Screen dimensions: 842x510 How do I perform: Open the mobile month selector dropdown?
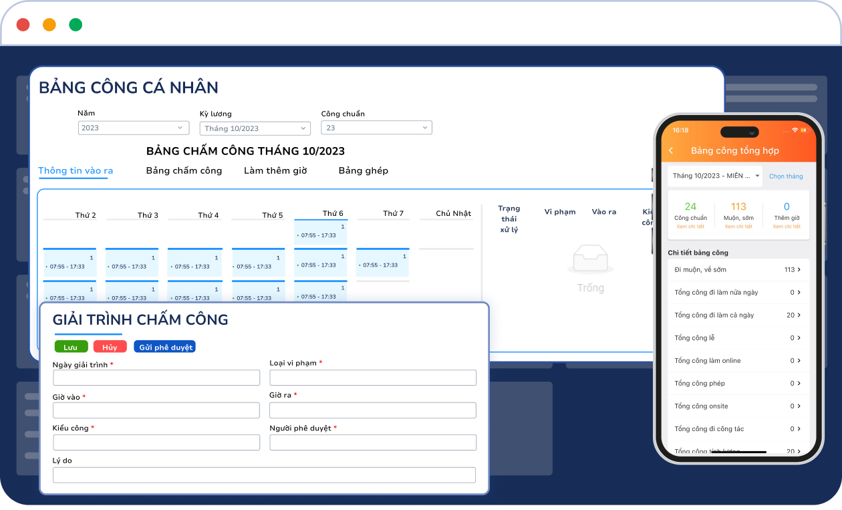coord(714,176)
